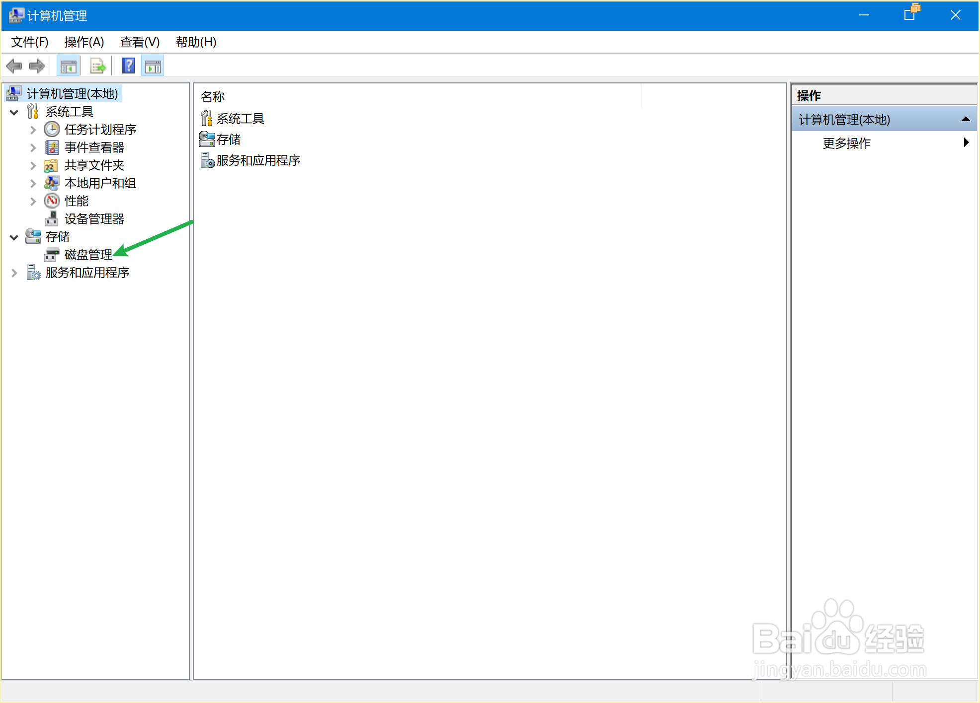The image size is (980, 703).
Task: Select Device Manager (设备管理器) in tree
Action: 94,219
